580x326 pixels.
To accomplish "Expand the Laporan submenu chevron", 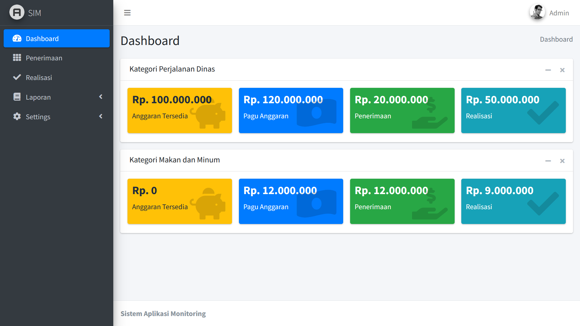I will point(101,97).
